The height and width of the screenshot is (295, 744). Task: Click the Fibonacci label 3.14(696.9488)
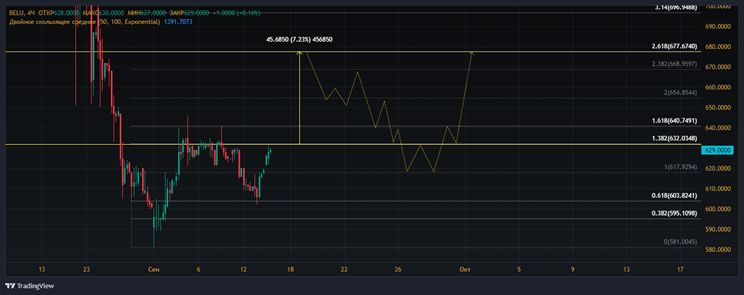point(676,7)
